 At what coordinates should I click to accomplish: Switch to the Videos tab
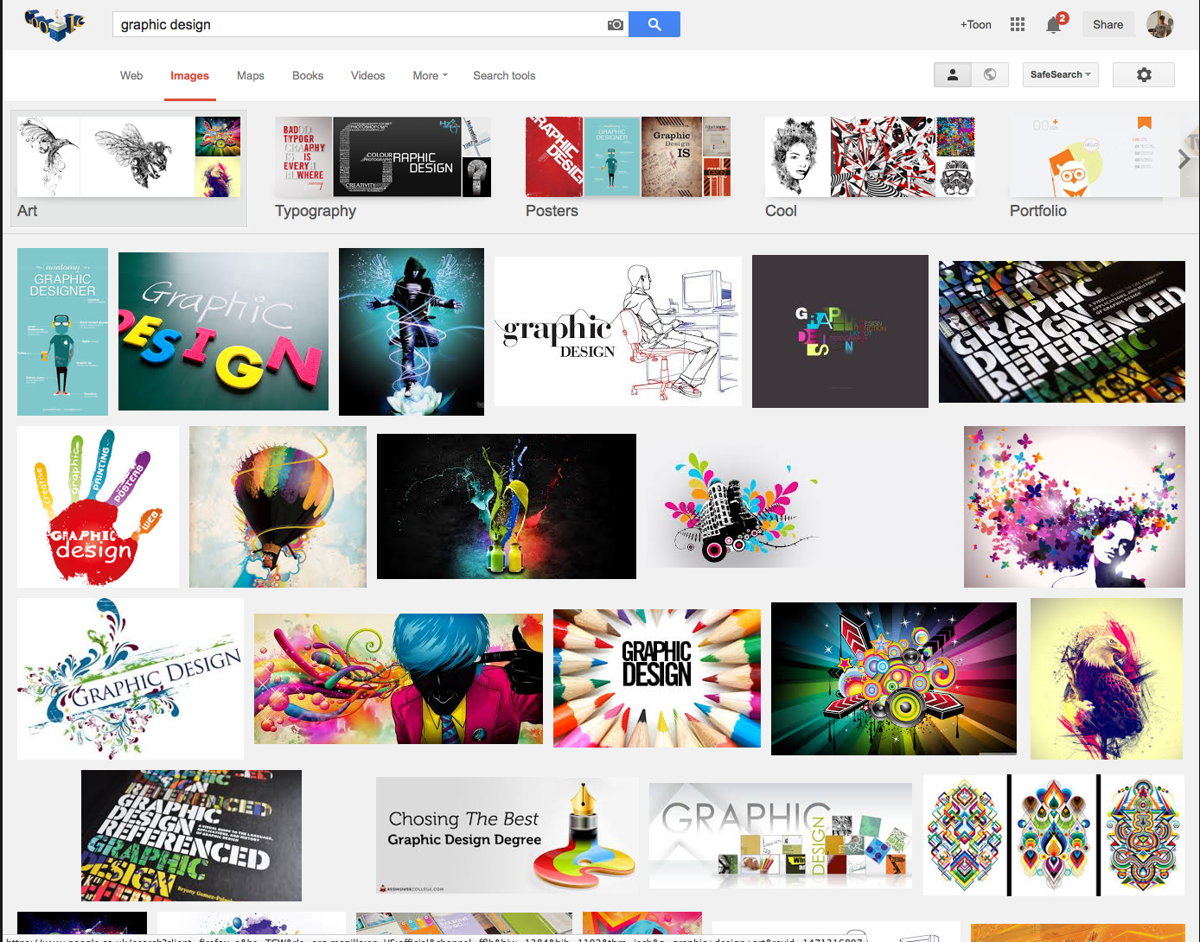367,75
